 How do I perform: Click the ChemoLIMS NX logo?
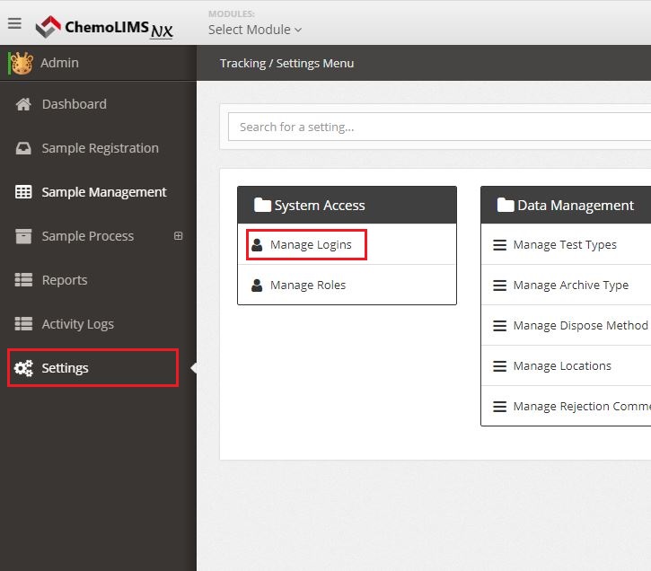pos(104,27)
